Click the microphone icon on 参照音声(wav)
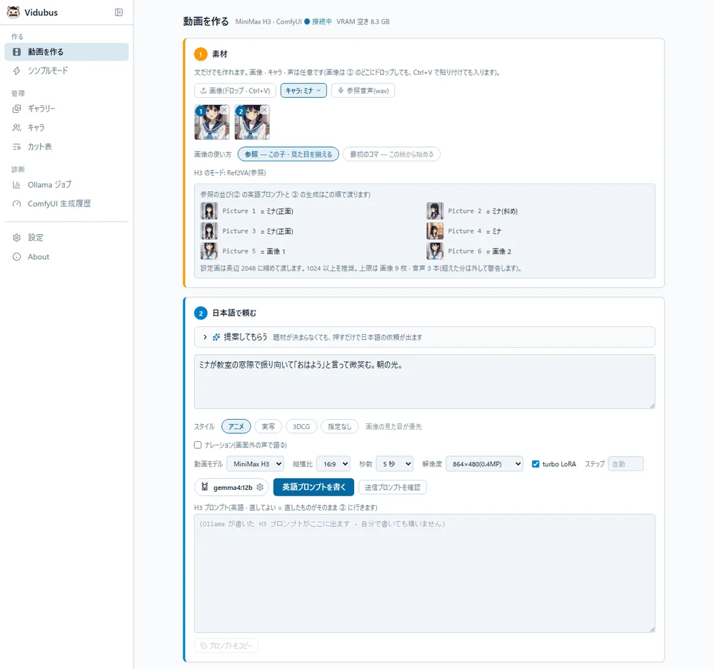 coord(341,91)
